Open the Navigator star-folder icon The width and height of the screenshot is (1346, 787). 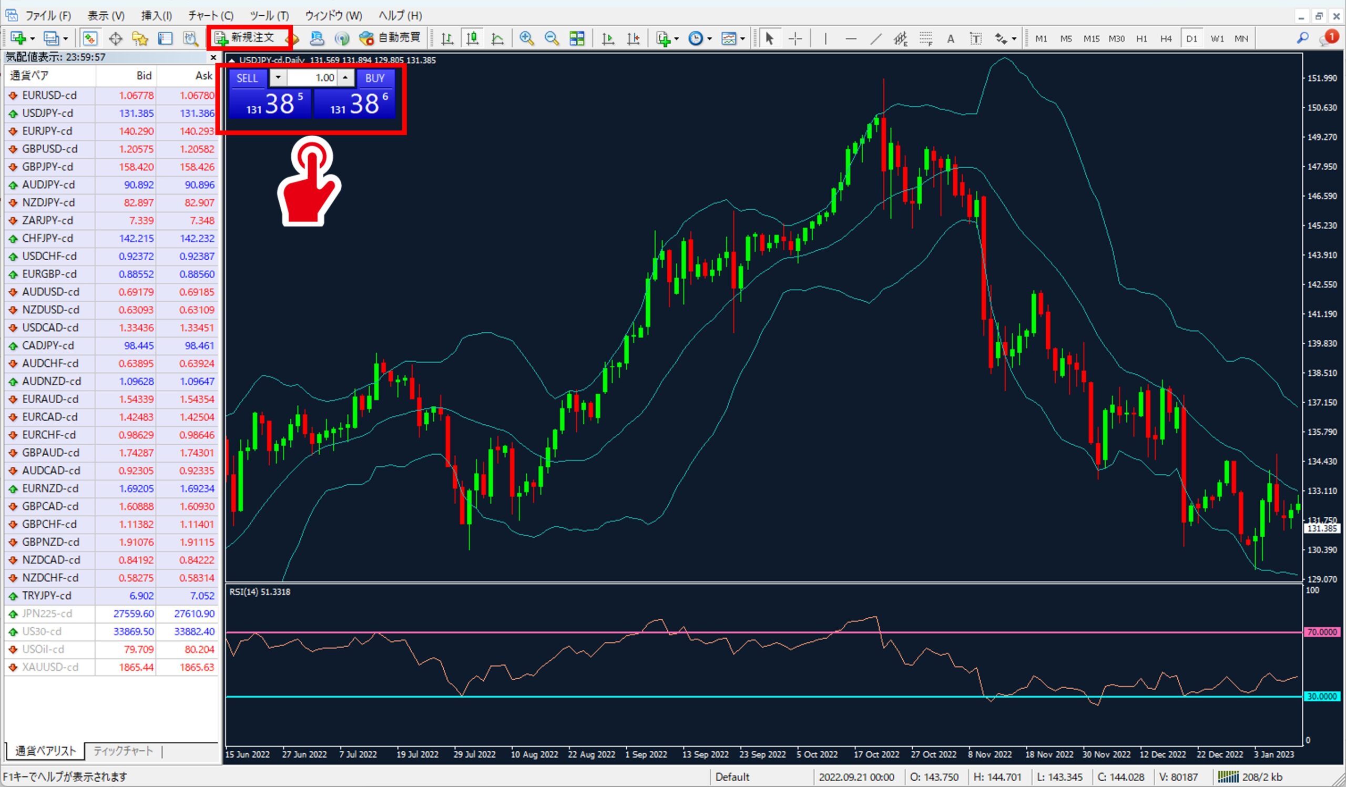tap(140, 38)
